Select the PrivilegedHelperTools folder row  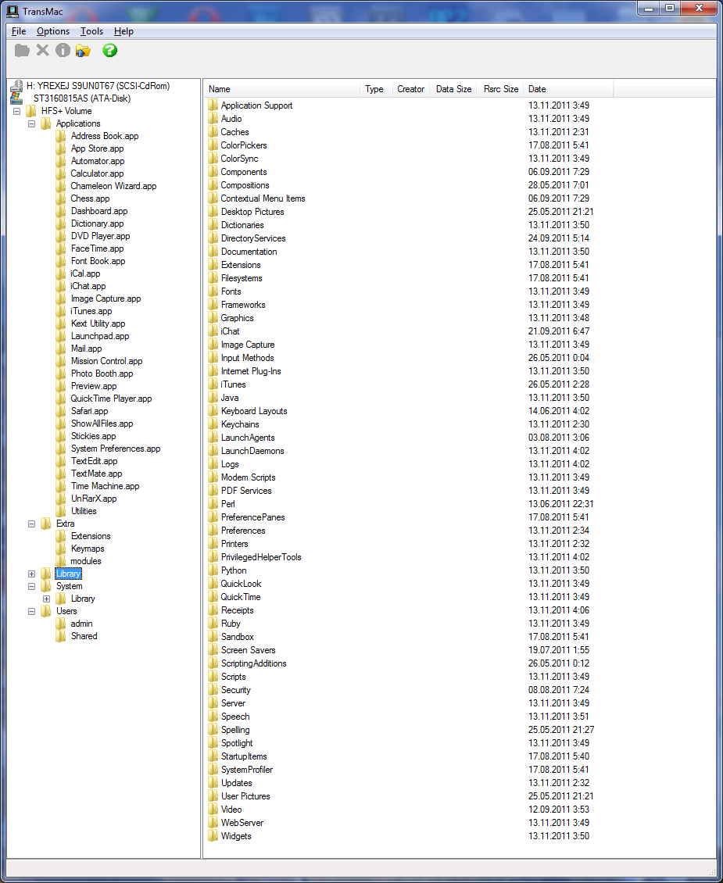pyautogui.click(x=261, y=557)
